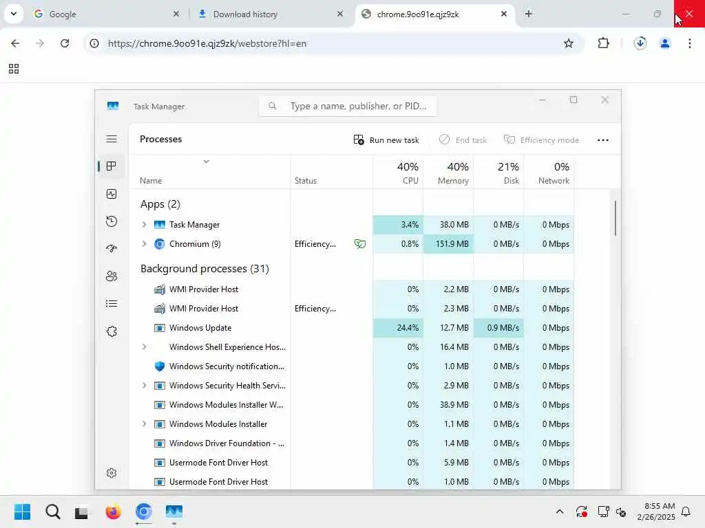Sort processes by CPU column

[399, 173]
